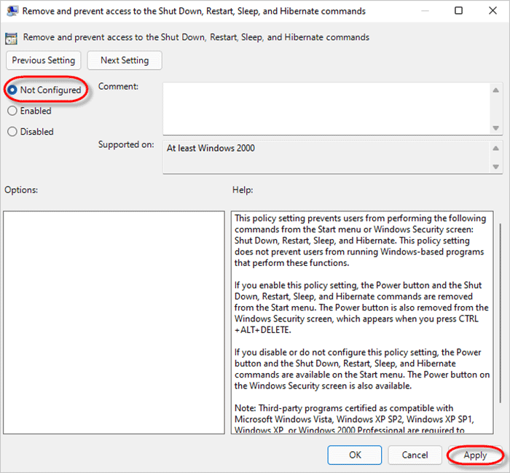Click the Help pane vertical scrollbar
This screenshot has width=510, height=473.
click(500, 313)
